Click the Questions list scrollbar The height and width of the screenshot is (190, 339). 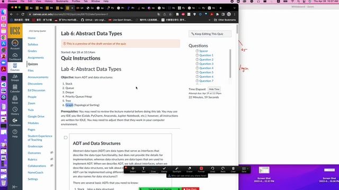[230, 63]
